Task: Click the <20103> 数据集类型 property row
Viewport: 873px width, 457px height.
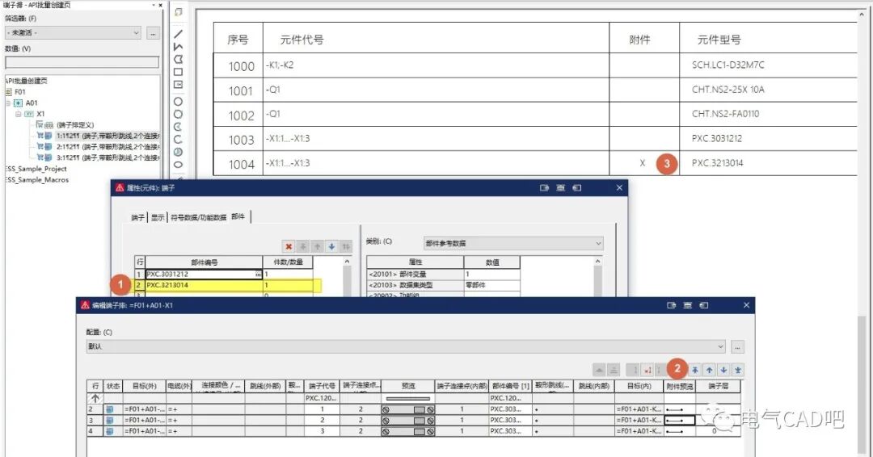Action: (x=443, y=285)
